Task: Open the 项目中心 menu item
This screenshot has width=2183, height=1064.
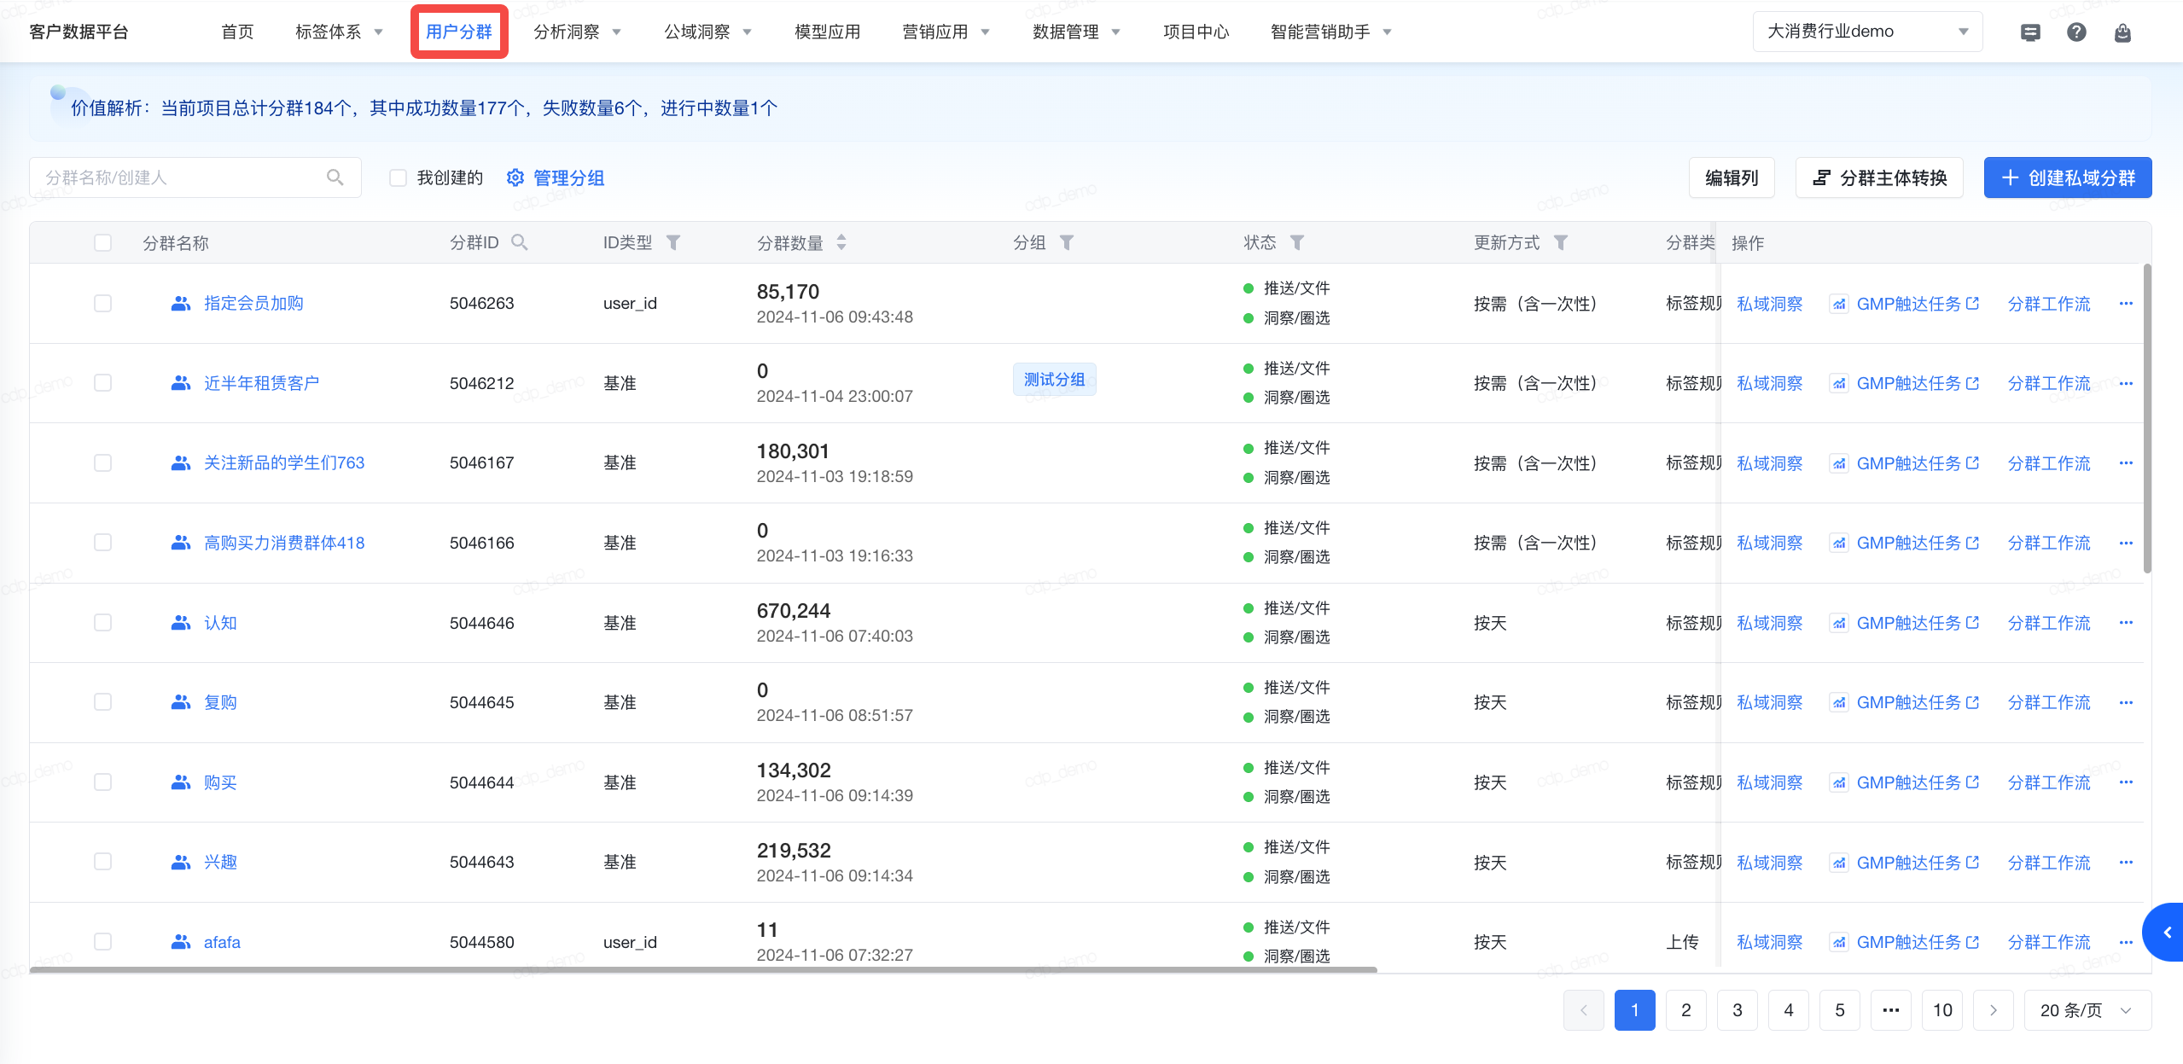Action: [x=1196, y=32]
